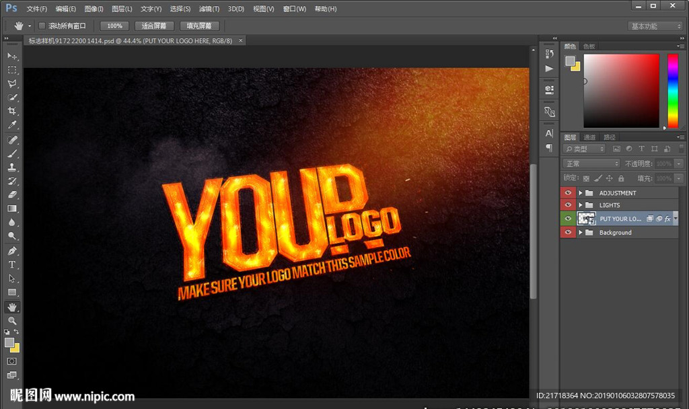Hide the PUT YOUR LOGO HERE layer
Viewport: 689px width, 409px height.
coord(568,219)
